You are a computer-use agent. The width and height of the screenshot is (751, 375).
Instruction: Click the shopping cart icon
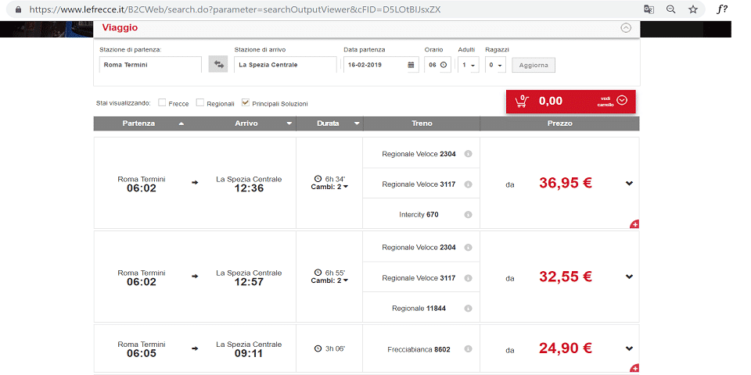[522, 101]
